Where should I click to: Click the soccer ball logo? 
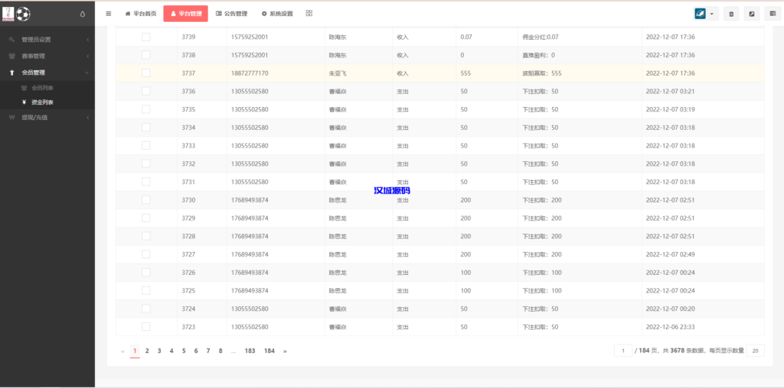point(23,14)
